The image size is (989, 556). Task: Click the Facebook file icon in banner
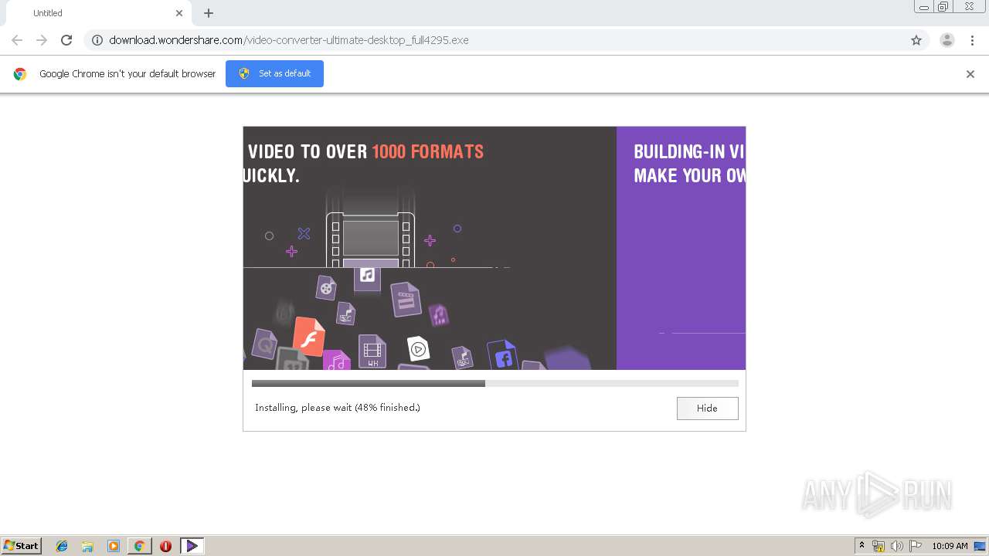(x=503, y=356)
